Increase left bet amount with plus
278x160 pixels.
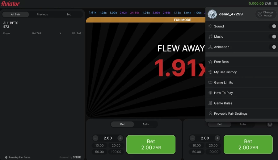pyautogui.click(x=120, y=138)
